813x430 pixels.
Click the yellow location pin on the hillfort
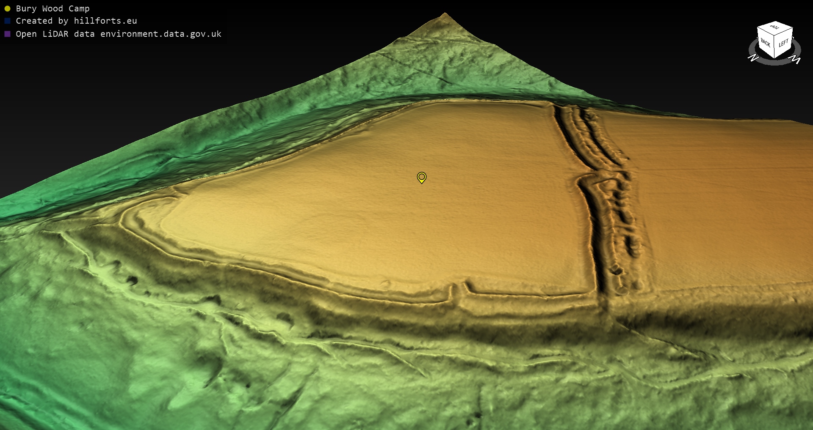coord(421,177)
